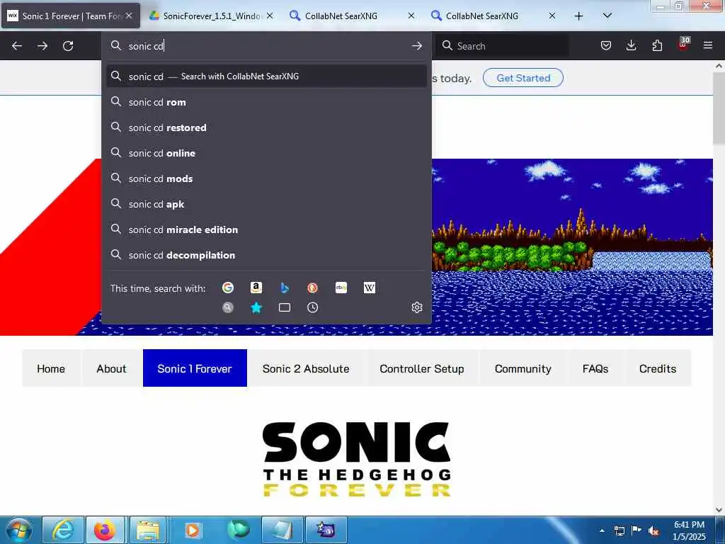Click the address bar containing sonic cd

coord(266,46)
